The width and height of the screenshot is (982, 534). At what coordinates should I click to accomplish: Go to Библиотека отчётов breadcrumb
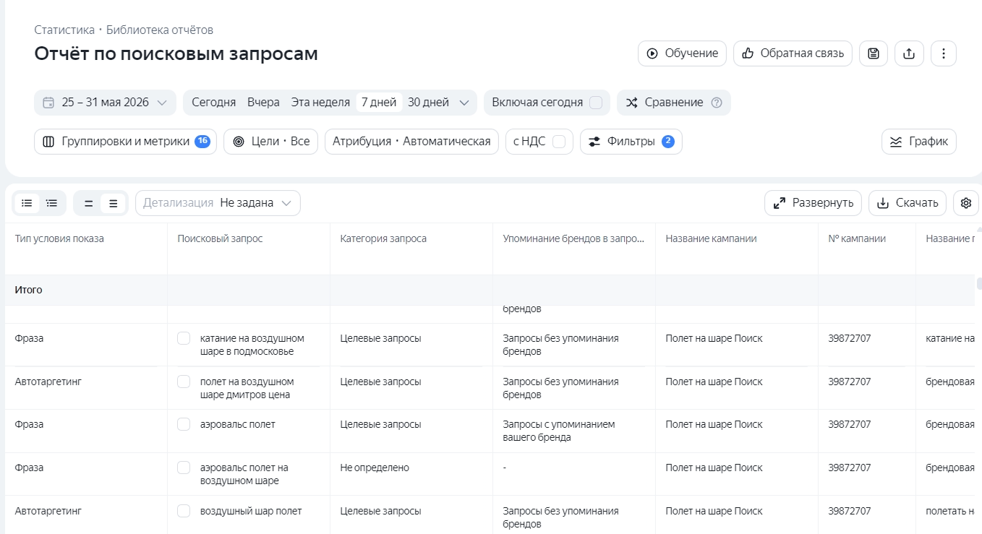pos(160,30)
